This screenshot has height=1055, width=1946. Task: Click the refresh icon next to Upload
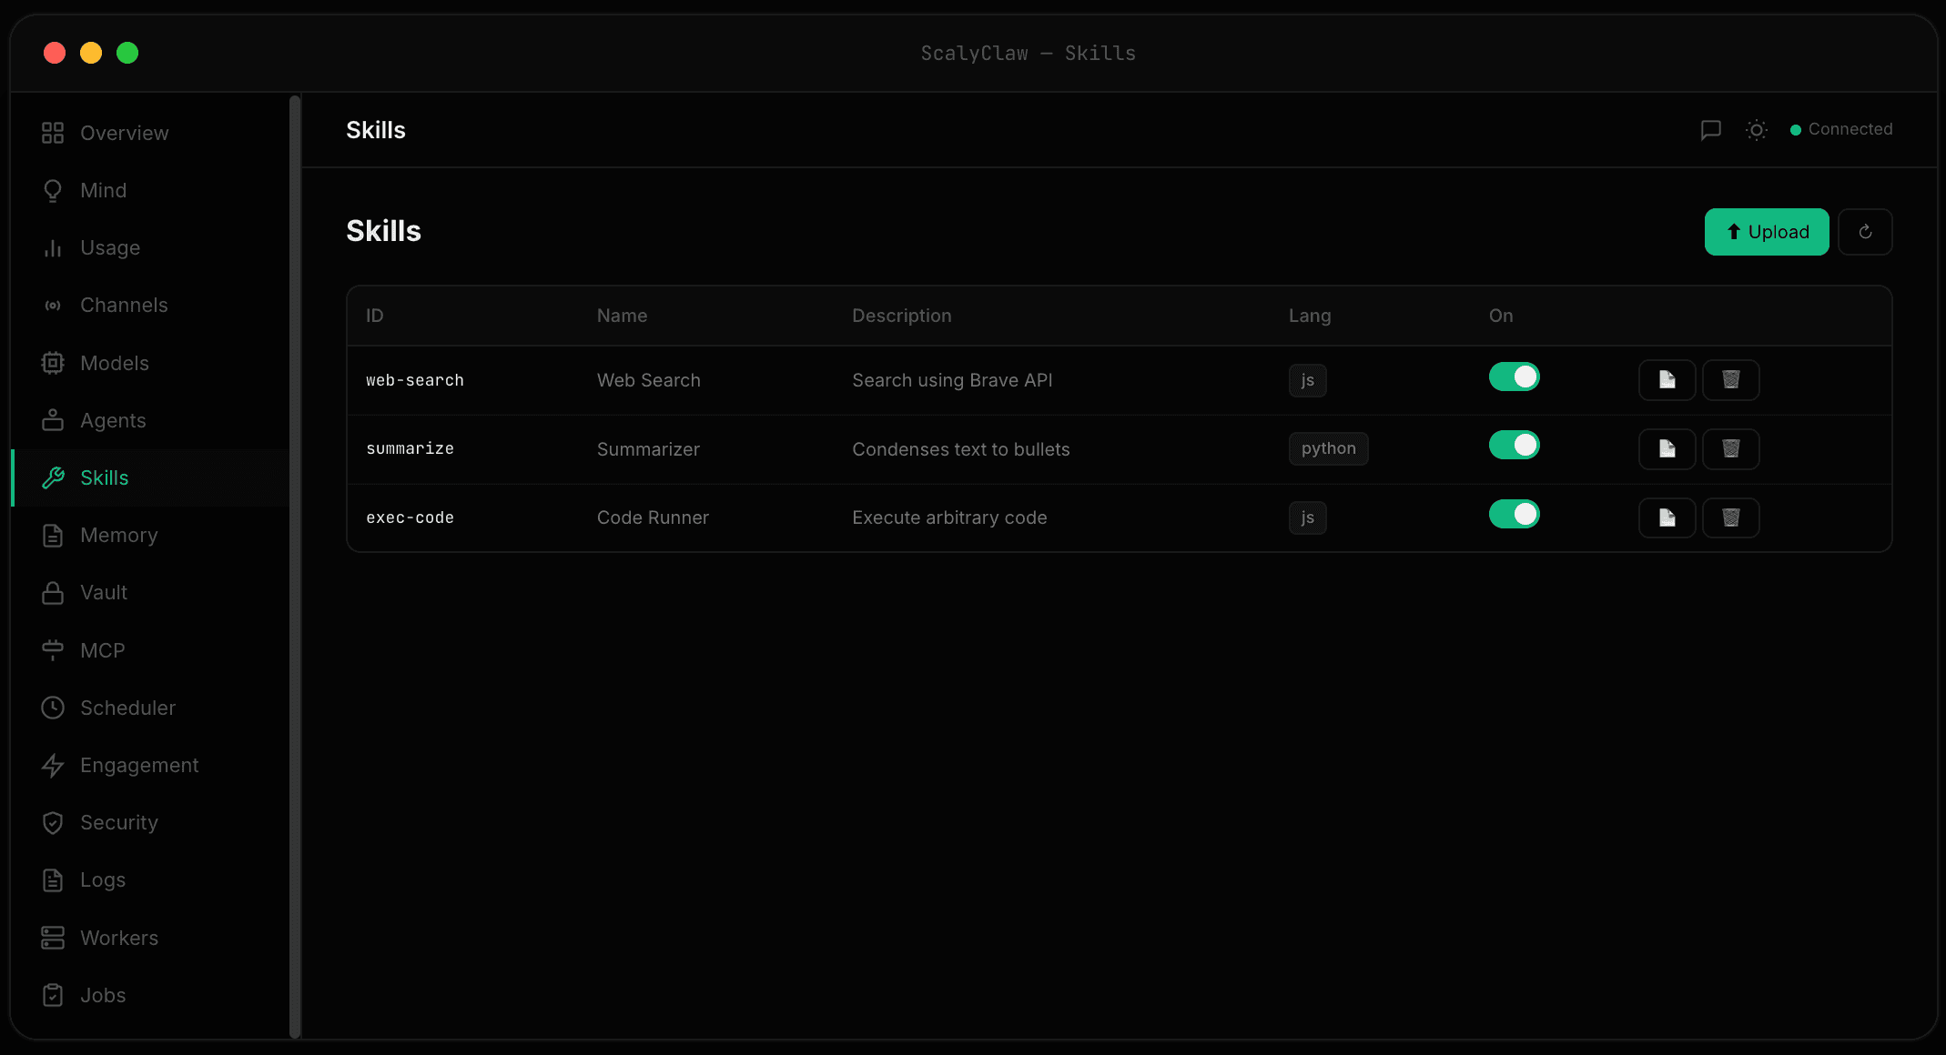tap(1865, 232)
